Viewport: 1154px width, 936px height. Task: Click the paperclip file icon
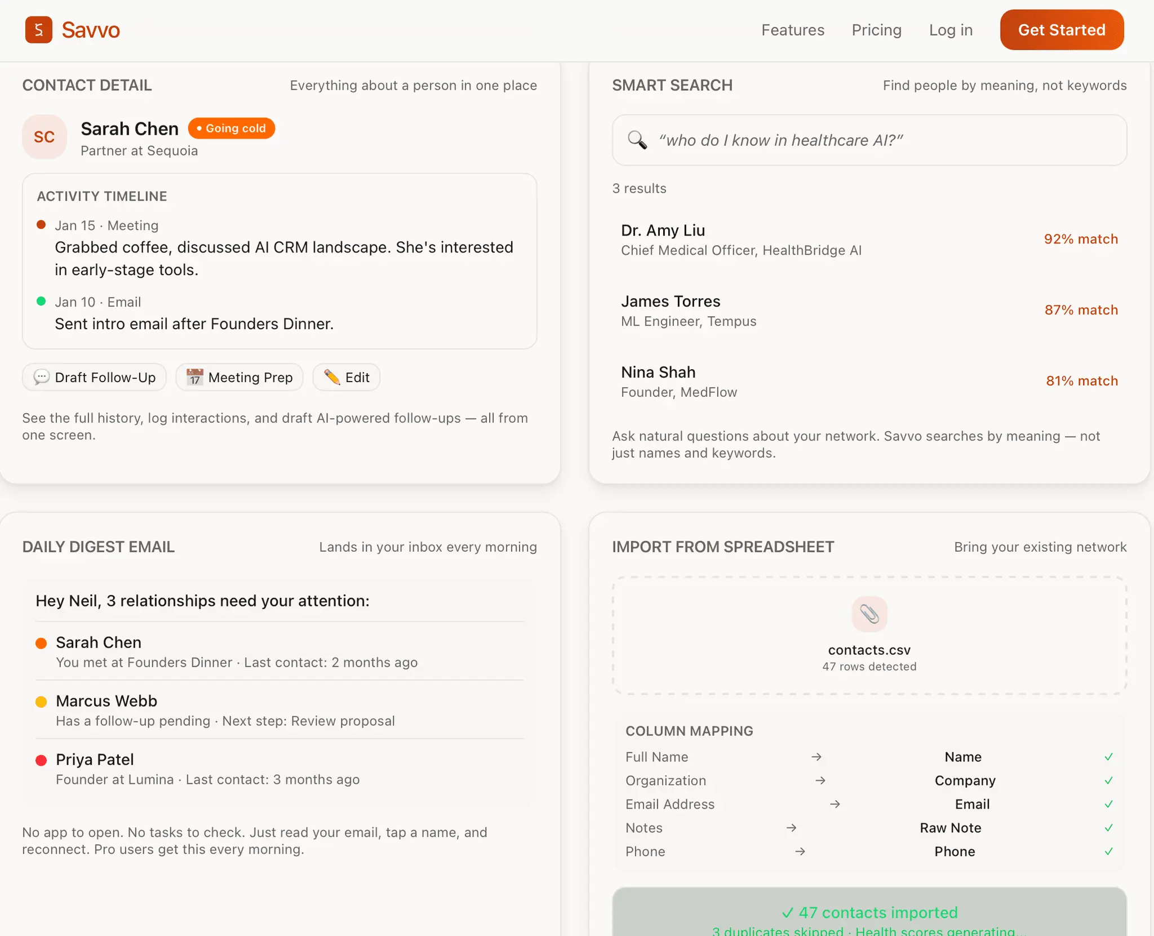pos(869,614)
